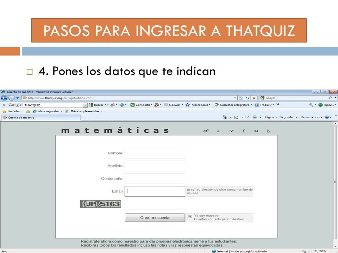Click the popup blocker icon on toolbar

157,105
